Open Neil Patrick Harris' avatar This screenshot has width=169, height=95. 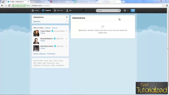[36, 48]
